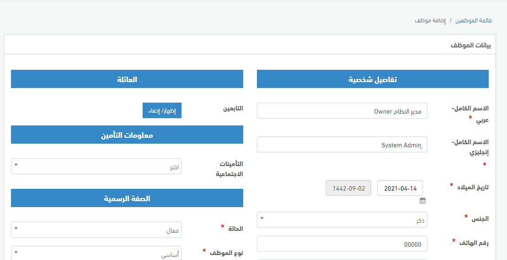
Task: Click the Hijri date field 1442-09-02
Action: coord(348,188)
